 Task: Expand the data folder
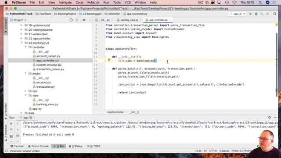22,113
